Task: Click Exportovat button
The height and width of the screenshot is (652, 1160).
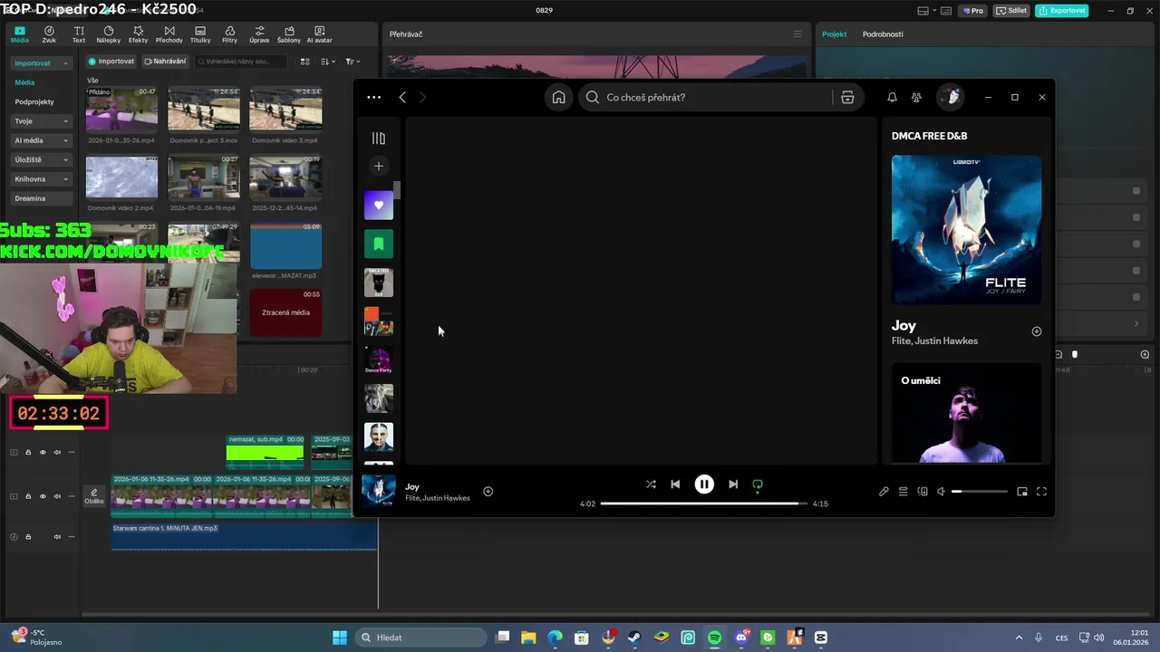Action: pos(1062,11)
